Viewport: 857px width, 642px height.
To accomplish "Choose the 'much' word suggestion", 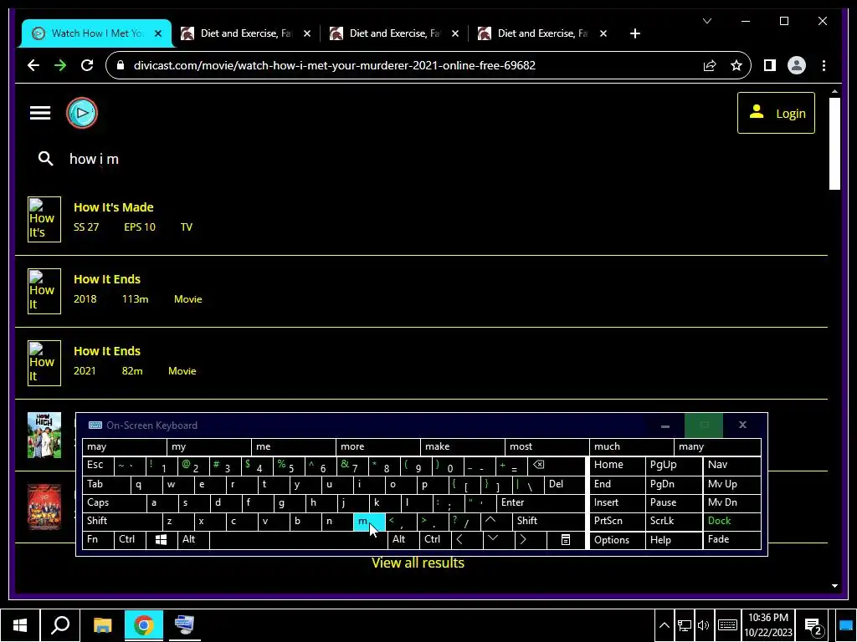I will tap(631, 446).
